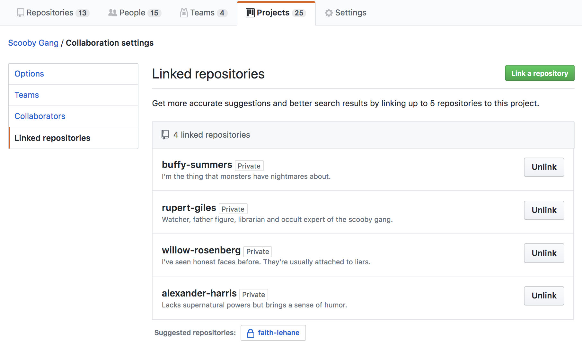Click the repo icon beside 4 linked repositories
The height and width of the screenshot is (356, 582).
tap(165, 135)
